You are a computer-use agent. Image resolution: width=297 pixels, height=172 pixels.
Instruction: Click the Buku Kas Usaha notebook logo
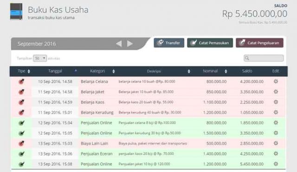coord(16,12)
